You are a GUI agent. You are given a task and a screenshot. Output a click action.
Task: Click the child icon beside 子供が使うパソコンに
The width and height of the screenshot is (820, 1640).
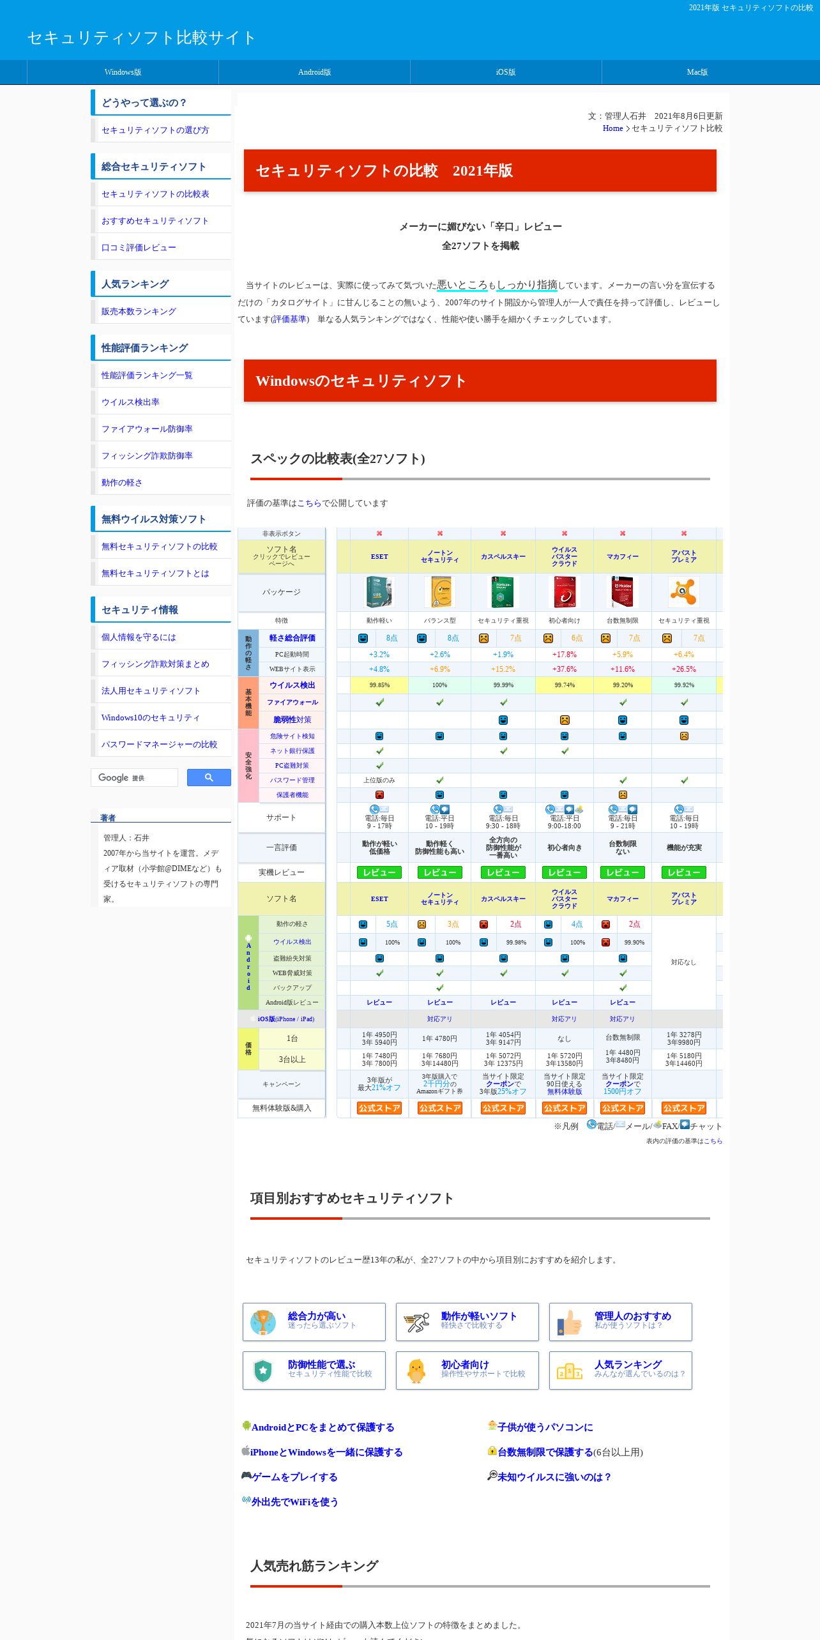tap(492, 1425)
